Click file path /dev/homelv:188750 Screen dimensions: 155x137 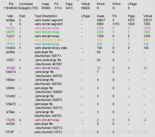coord(48,116)
